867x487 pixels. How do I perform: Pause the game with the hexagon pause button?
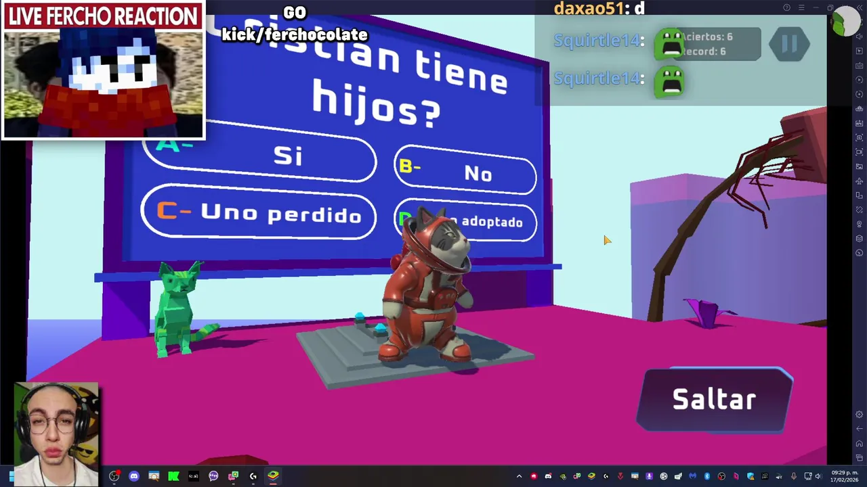click(x=789, y=44)
